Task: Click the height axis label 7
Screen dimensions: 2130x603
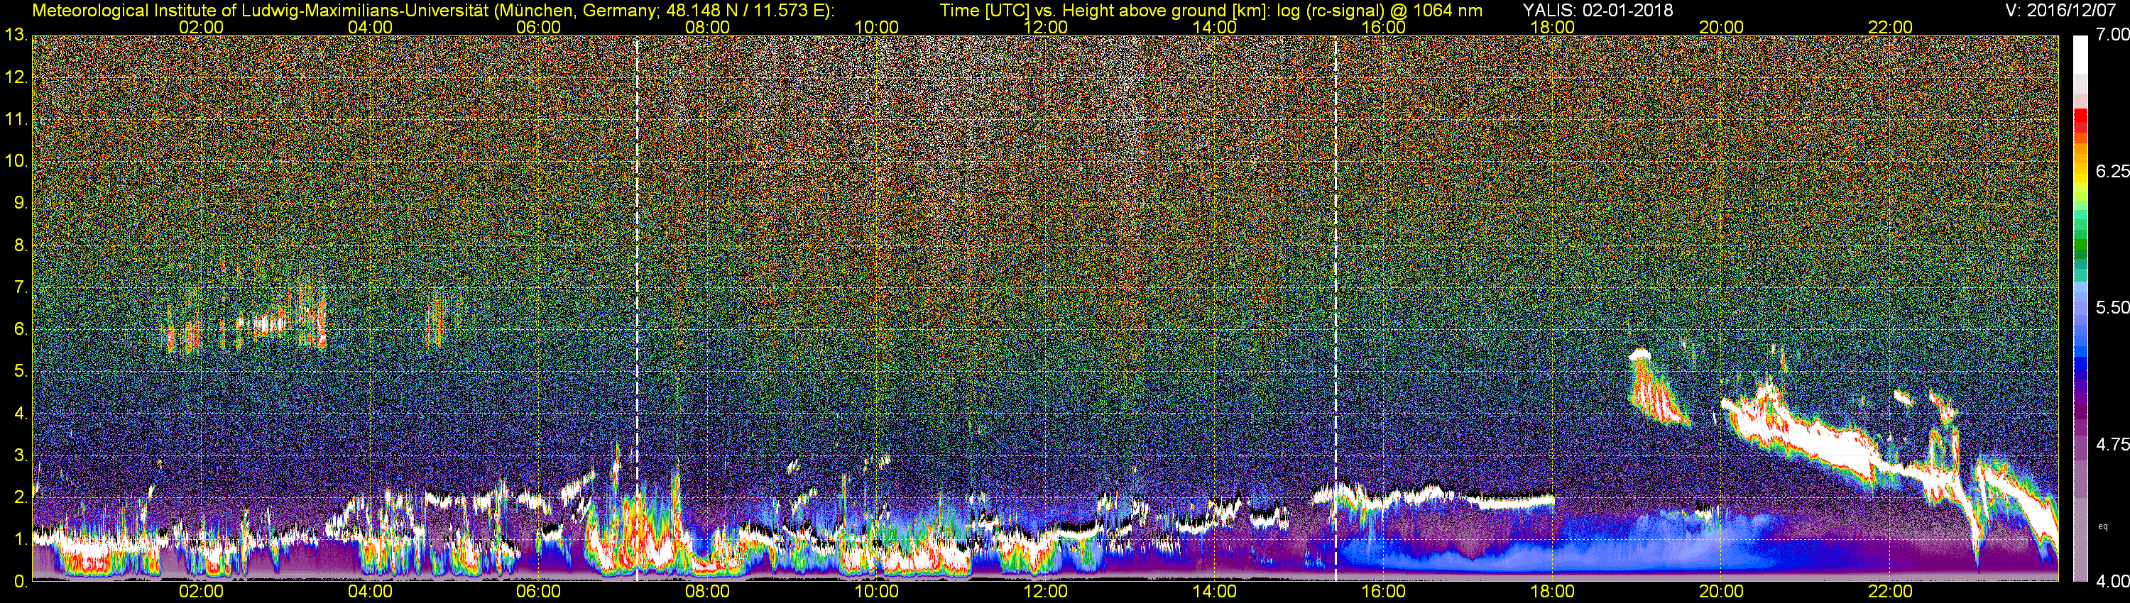Action: [20, 287]
